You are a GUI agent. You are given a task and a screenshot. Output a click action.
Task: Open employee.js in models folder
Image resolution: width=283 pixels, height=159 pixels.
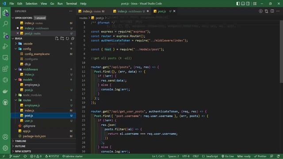click(x=32, y=85)
